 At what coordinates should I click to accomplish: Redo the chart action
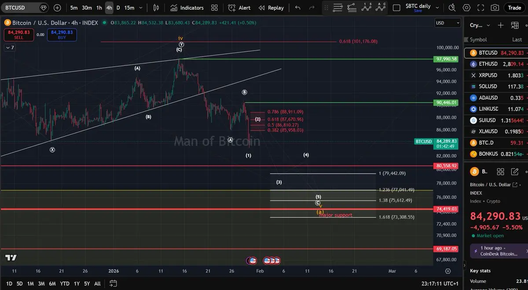click(x=312, y=7)
